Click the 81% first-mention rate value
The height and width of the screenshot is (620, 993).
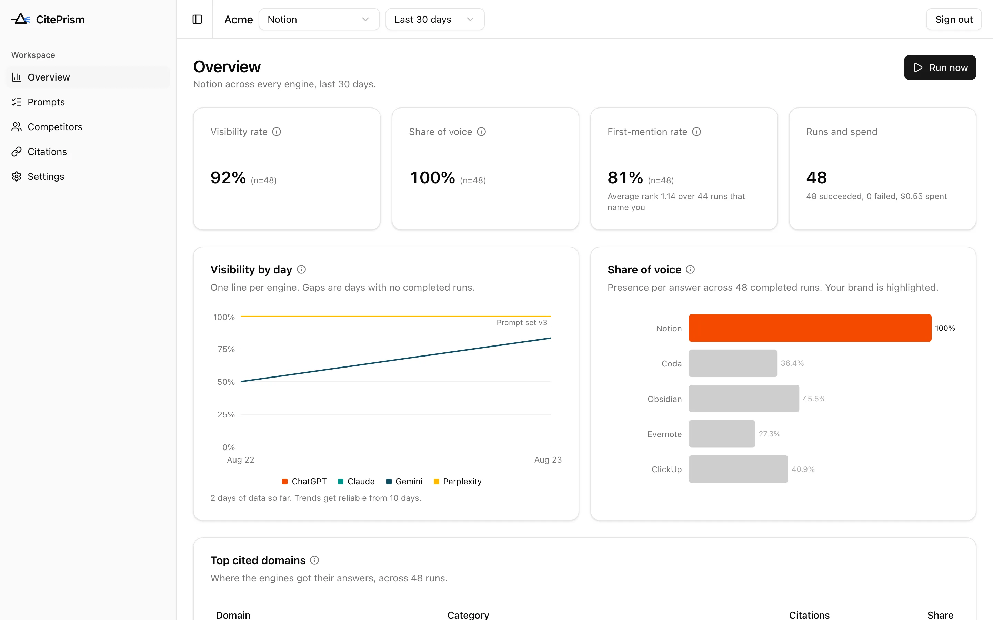(625, 177)
